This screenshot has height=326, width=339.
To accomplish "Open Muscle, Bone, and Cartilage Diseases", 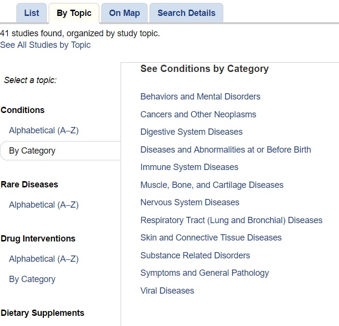I will point(212,185).
